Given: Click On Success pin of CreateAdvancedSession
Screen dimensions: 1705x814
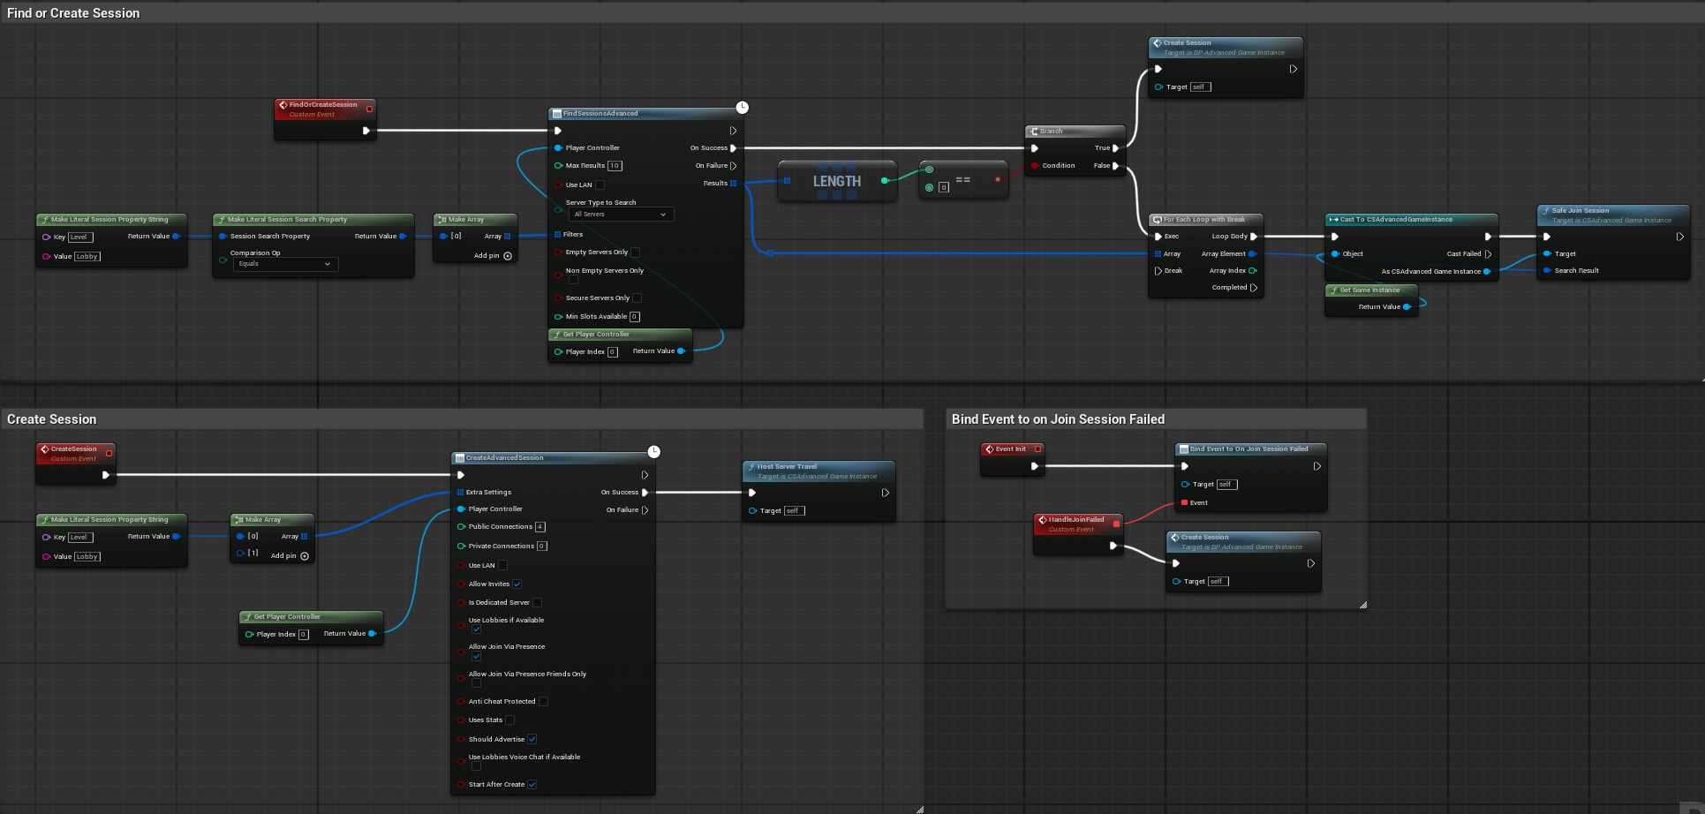Looking at the screenshot, I should pos(645,493).
